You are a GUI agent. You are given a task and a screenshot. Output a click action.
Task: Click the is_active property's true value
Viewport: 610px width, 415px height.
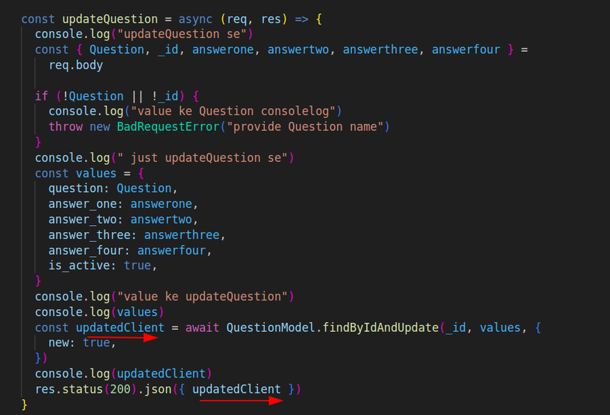pyautogui.click(x=137, y=265)
